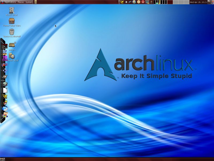Open the System menu
214x161 pixels.
(29, 2)
